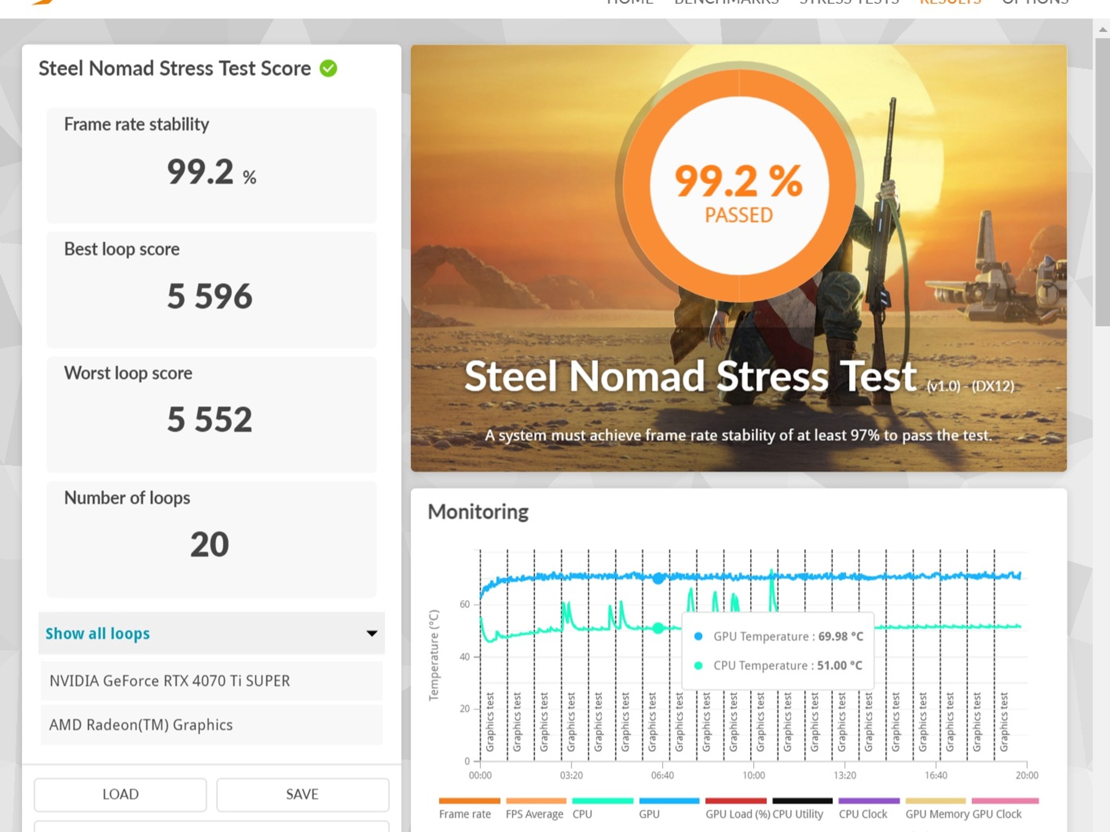Screen dimensions: 1110x832
Task: Toggle the CPU Utility legend series
Action: tap(802, 809)
